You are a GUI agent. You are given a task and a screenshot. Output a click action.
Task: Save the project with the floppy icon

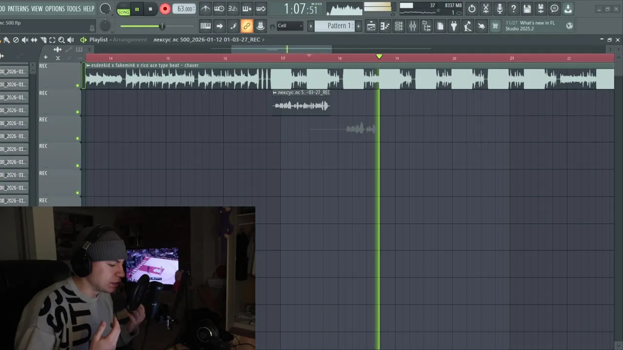pos(527,9)
